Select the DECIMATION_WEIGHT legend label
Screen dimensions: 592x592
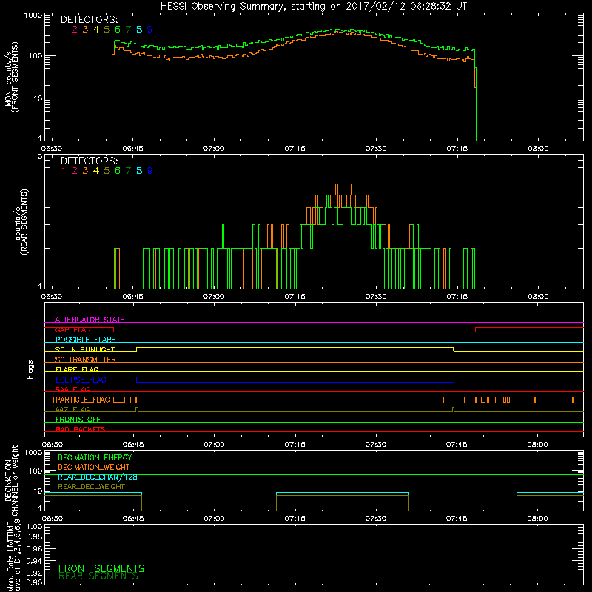click(94, 468)
